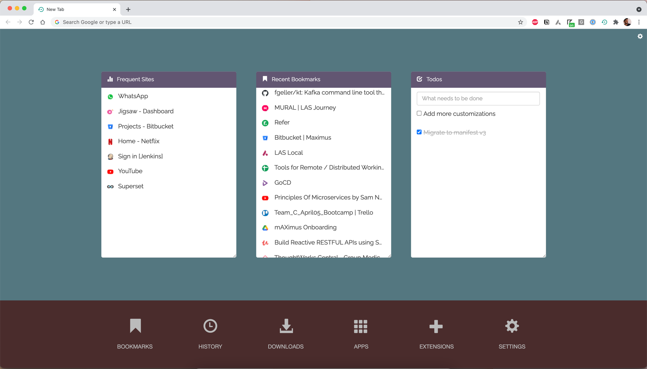The image size is (647, 369).
Task: Click the 1Password extension icon
Action: click(593, 22)
